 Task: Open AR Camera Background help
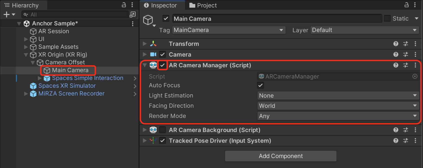coord(396,130)
